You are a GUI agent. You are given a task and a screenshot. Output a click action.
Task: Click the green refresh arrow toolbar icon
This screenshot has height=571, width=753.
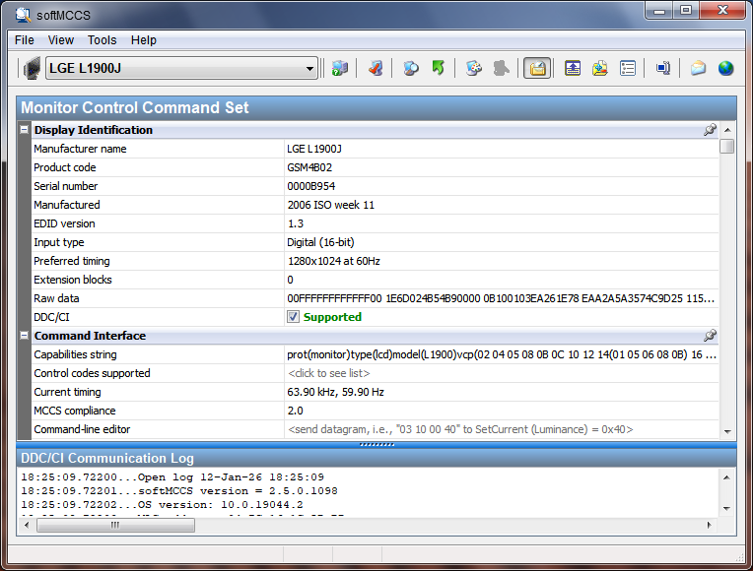(438, 68)
